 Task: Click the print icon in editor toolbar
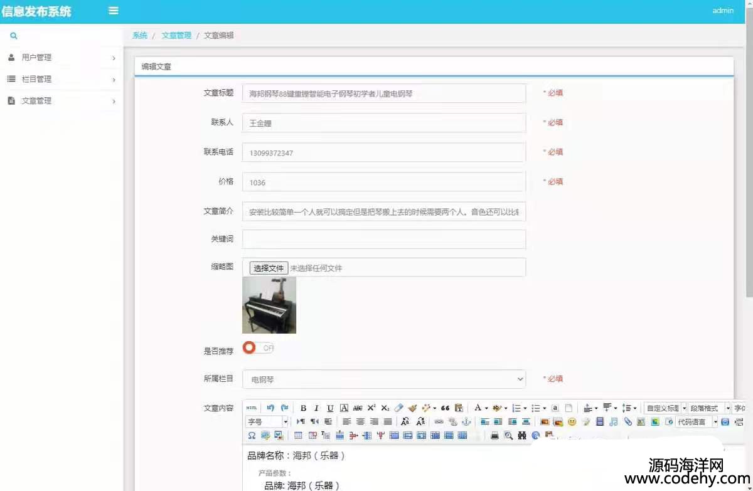494,436
